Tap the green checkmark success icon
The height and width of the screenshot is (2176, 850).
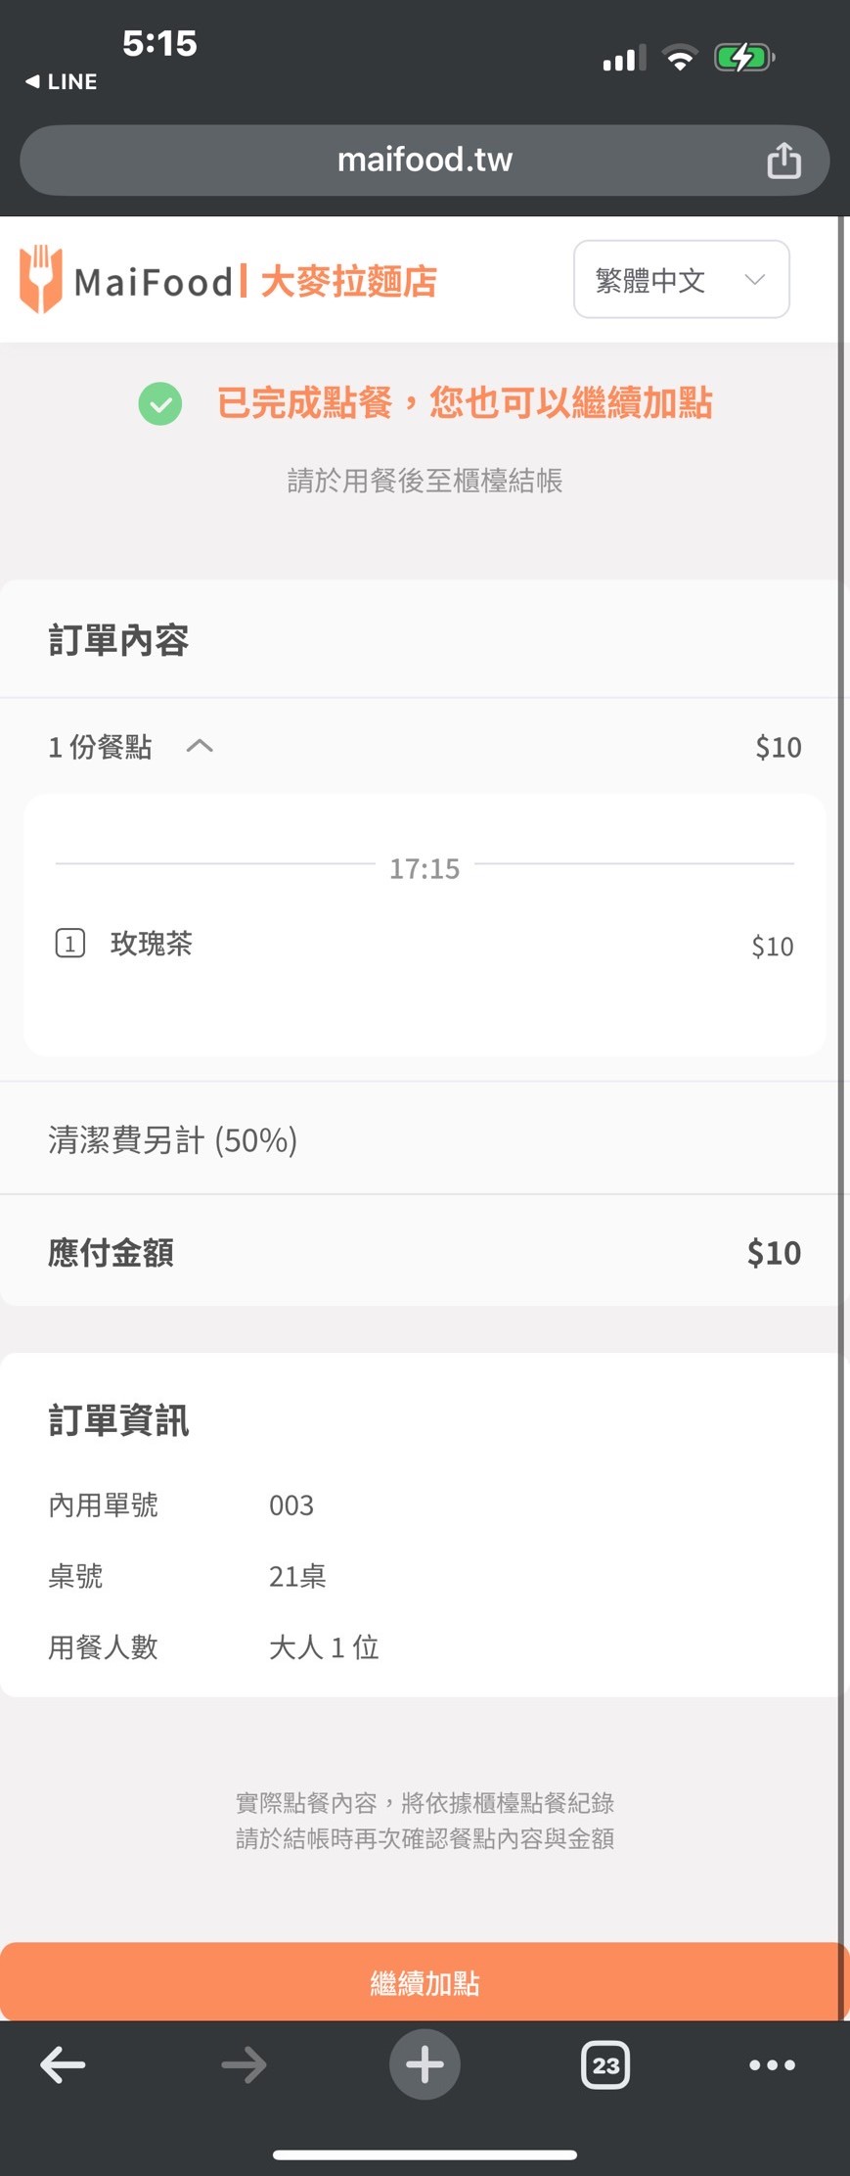click(x=160, y=403)
